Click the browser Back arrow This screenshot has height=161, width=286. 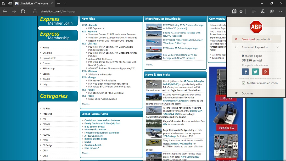tap(5, 11)
